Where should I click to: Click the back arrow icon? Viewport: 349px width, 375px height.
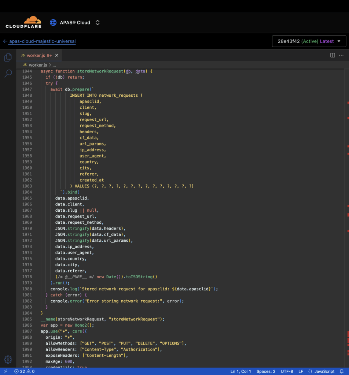pos(5,41)
